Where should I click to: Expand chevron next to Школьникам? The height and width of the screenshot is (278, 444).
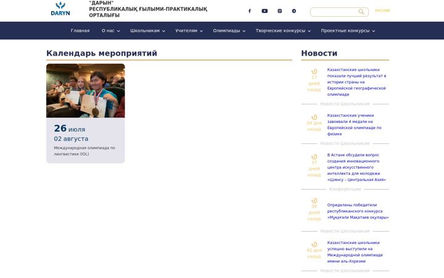(163, 31)
